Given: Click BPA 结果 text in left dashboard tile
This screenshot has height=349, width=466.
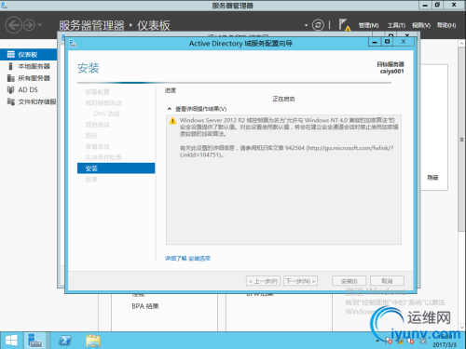Looking at the screenshot, I should tap(145, 306).
